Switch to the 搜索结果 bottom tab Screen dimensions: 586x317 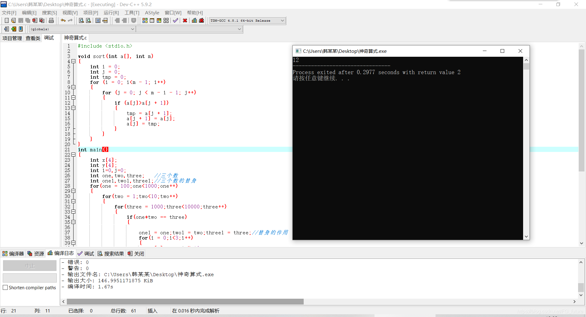click(111, 254)
